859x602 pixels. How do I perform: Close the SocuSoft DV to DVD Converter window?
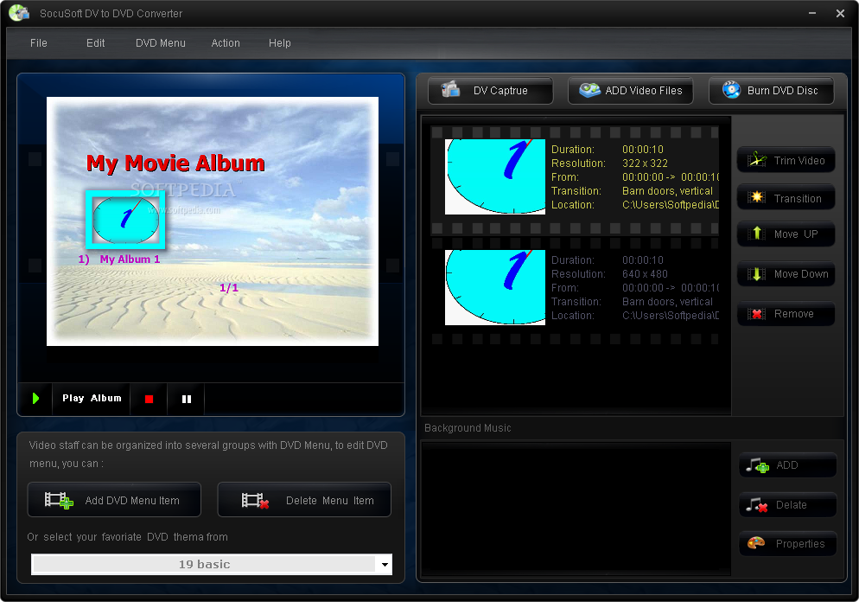coord(840,13)
